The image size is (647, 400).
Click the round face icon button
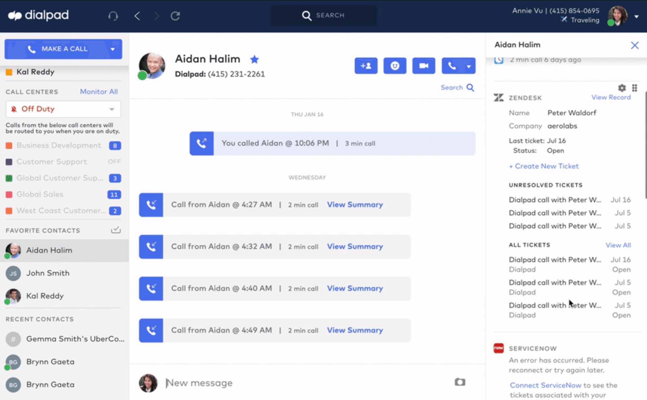click(x=395, y=66)
